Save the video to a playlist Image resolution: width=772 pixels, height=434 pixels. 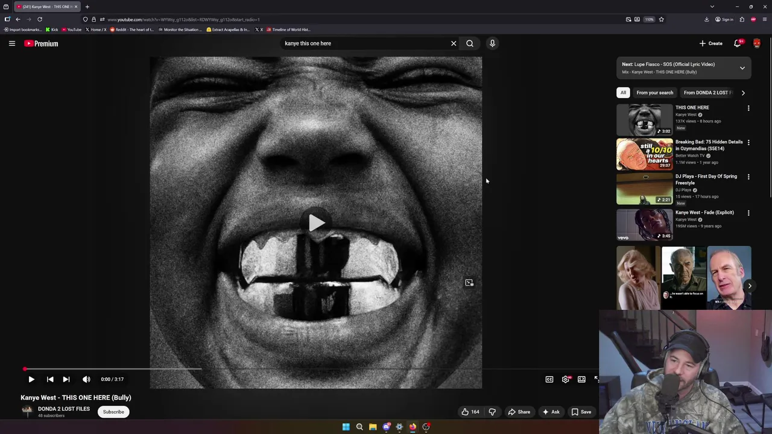(581, 412)
